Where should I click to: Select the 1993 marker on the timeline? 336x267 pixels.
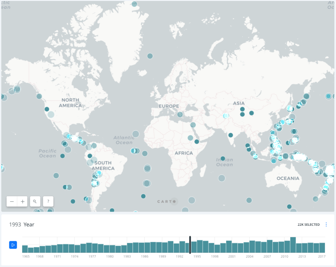click(190, 245)
